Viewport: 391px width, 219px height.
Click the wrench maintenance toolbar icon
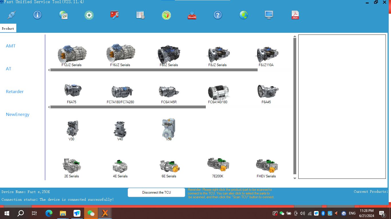click(114, 15)
